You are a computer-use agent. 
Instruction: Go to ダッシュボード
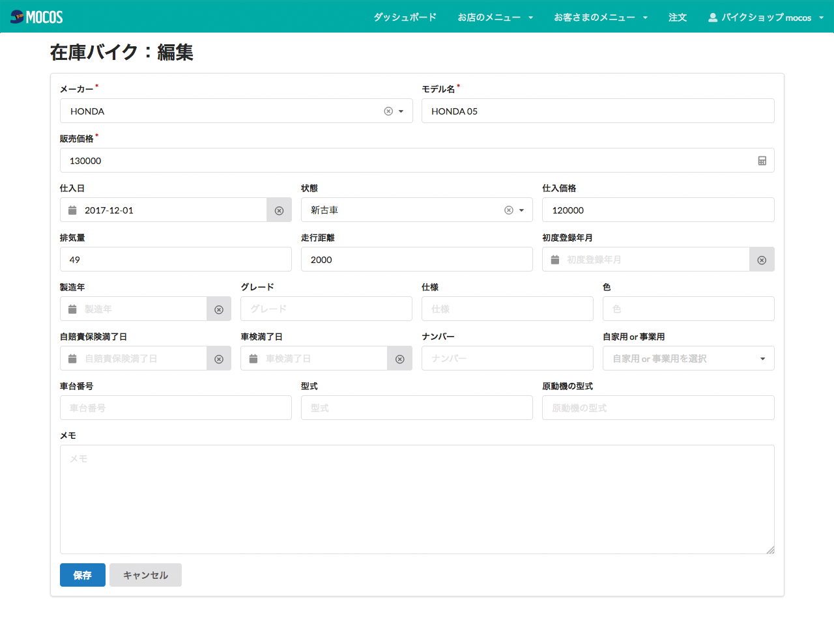tap(405, 18)
